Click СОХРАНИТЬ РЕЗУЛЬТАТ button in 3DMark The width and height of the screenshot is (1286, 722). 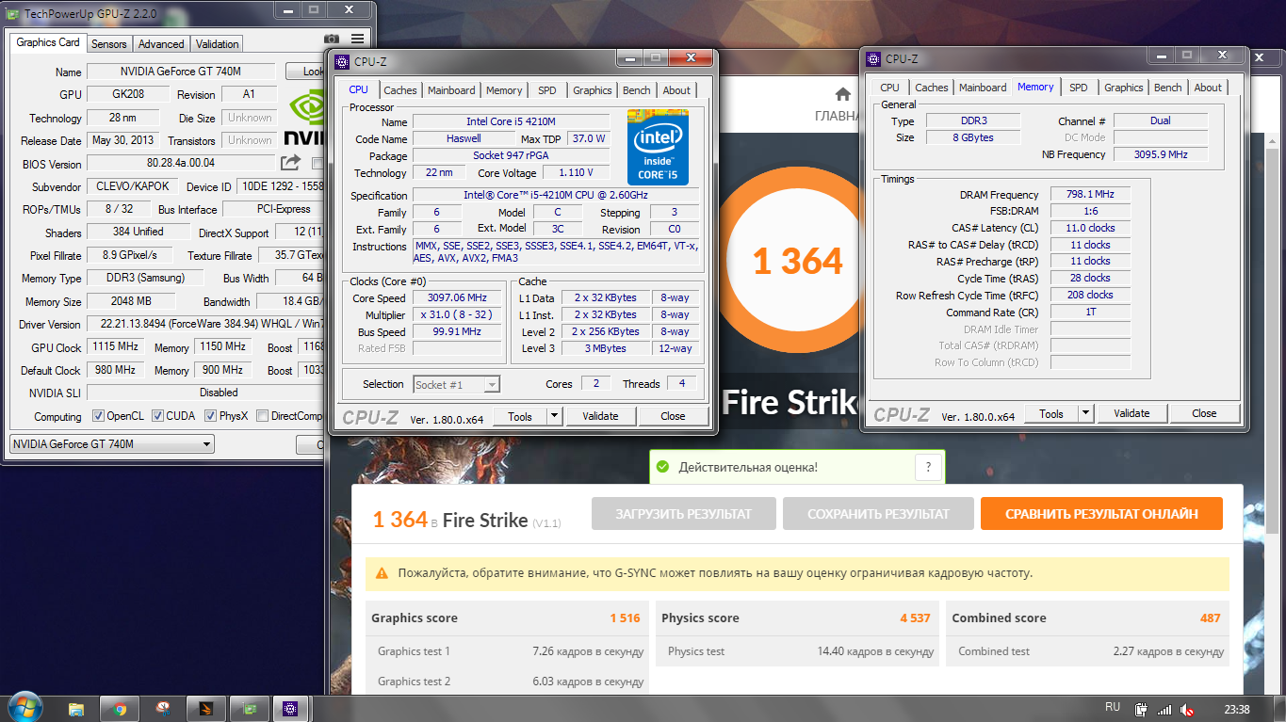pyautogui.click(x=878, y=514)
